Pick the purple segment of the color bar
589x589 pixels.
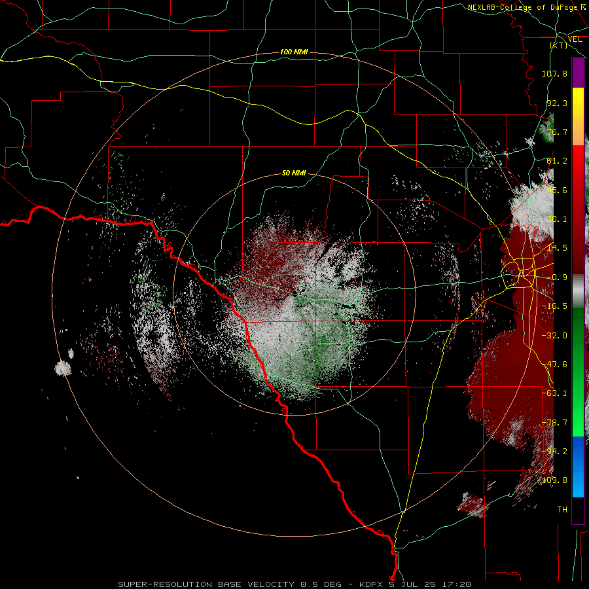click(578, 73)
